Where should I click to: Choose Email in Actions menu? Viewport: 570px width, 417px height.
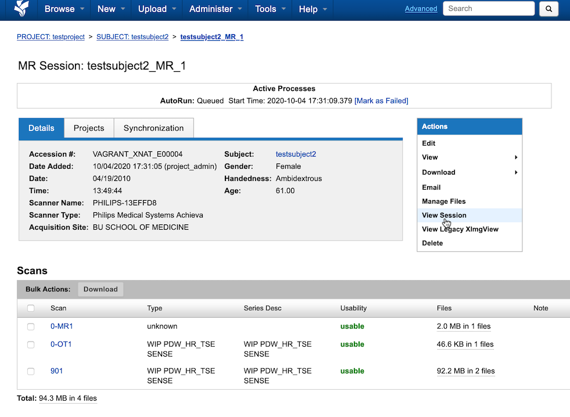click(431, 187)
